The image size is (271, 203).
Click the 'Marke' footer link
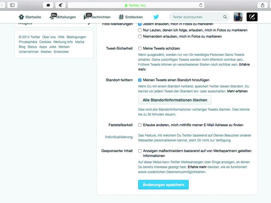80,42
